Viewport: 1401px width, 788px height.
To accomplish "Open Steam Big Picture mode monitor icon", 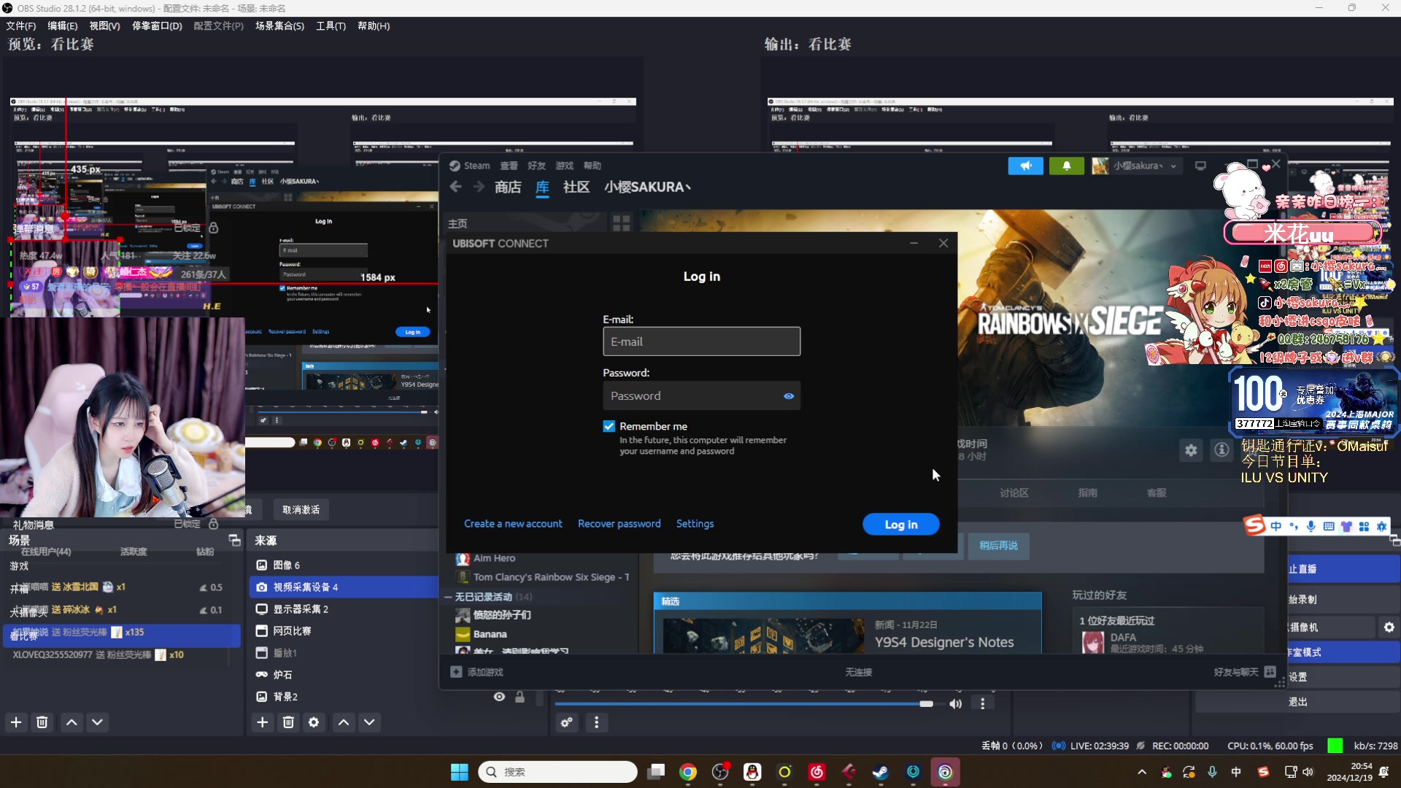I will [1200, 166].
